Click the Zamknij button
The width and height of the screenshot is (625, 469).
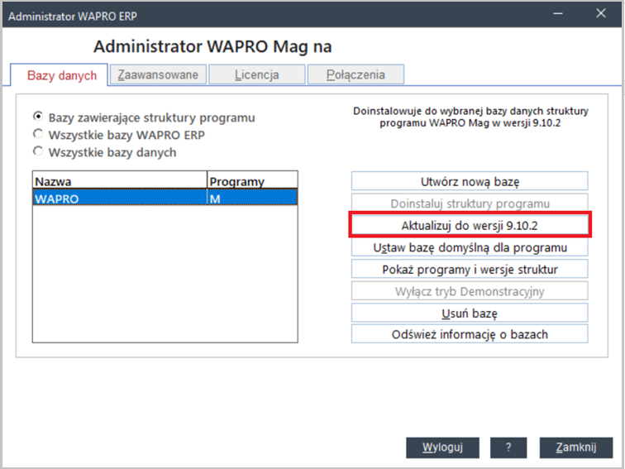click(x=575, y=447)
